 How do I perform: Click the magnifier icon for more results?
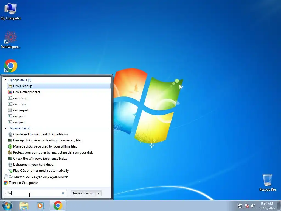[6, 177]
